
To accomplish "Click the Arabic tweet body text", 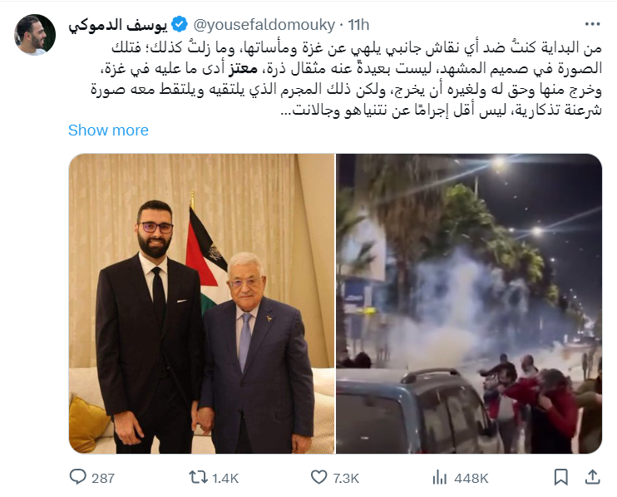I will click(346, 79).
